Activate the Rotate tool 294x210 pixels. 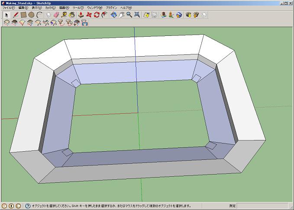pos(97,15)
